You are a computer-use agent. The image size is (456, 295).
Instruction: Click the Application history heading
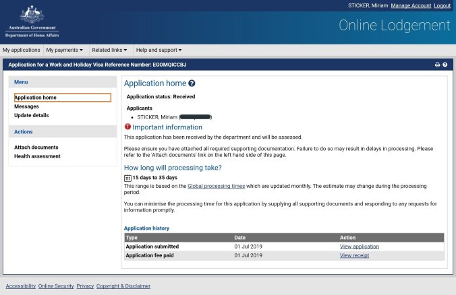click(x=146, y=228)
